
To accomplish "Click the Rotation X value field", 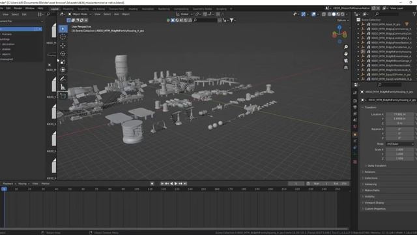I will click(x=400, y=129).
